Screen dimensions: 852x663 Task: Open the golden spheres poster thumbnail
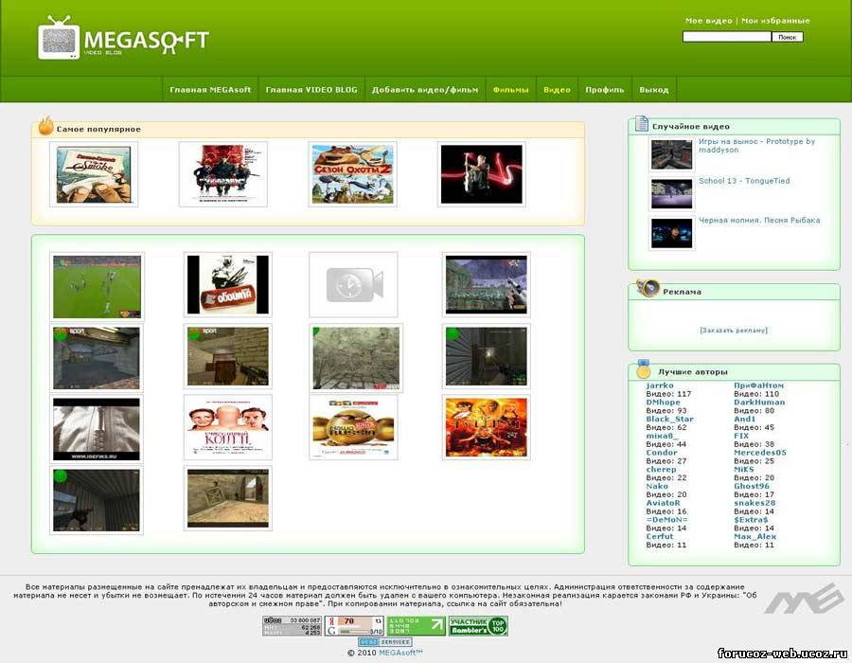coord(354,427)
